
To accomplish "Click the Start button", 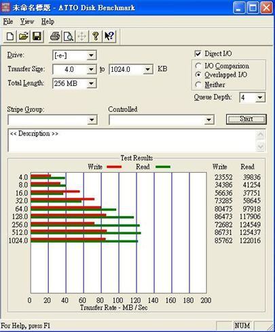I will point(246,119).
